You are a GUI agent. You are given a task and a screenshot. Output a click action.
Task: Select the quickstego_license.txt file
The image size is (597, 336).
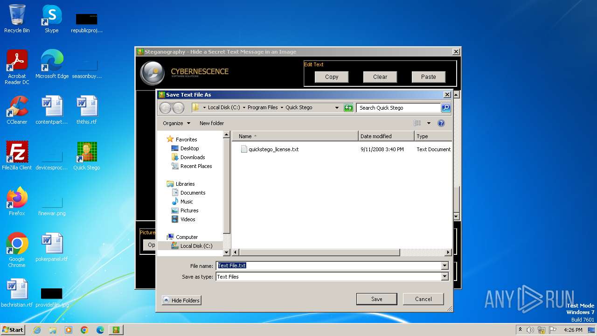pyautogui.click(x=273, y=149)
